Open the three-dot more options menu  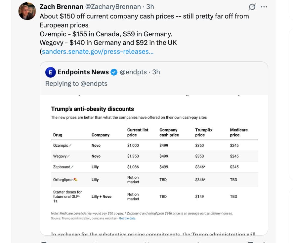point(264,7)
